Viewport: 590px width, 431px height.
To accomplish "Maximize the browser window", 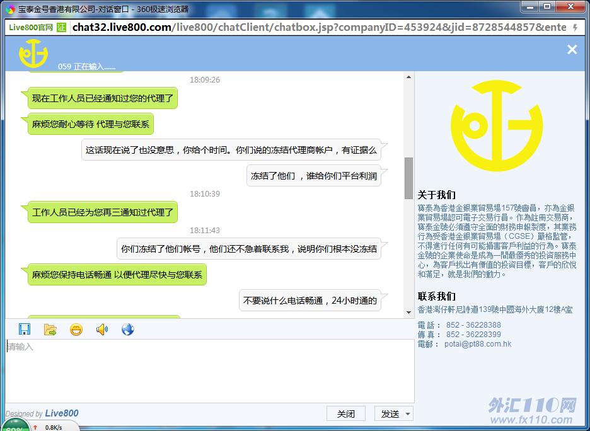I will [x=548, y=6].
